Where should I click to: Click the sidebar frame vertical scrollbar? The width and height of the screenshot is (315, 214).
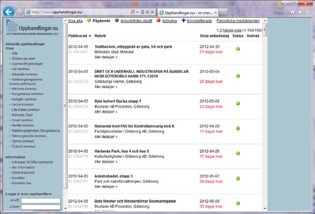pos(66,106)
